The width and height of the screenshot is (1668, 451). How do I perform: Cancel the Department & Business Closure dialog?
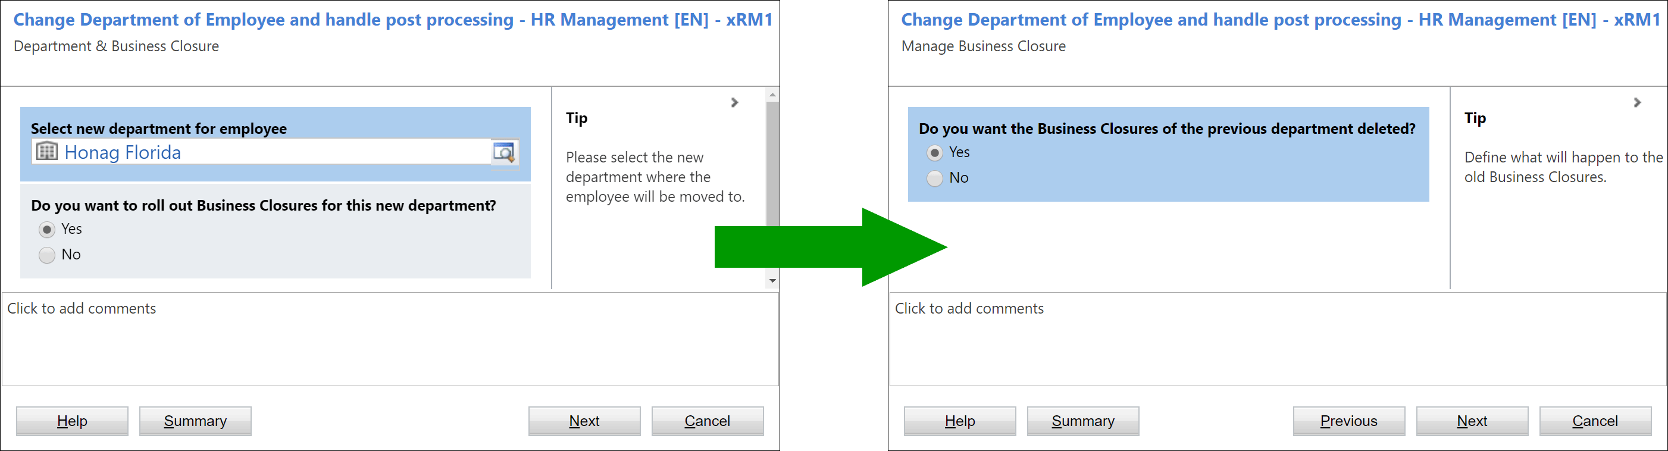click(707, 421)
